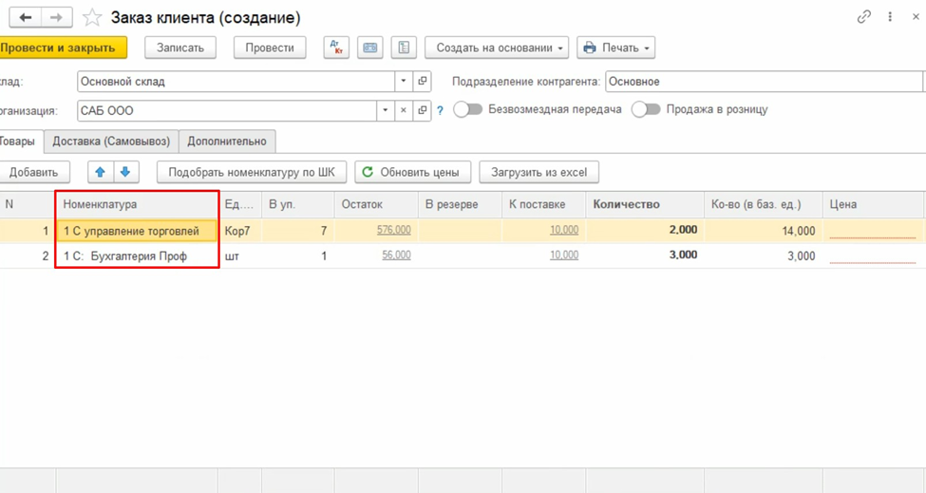Toggle Безвозмездная передача switch

pos(467,109)
